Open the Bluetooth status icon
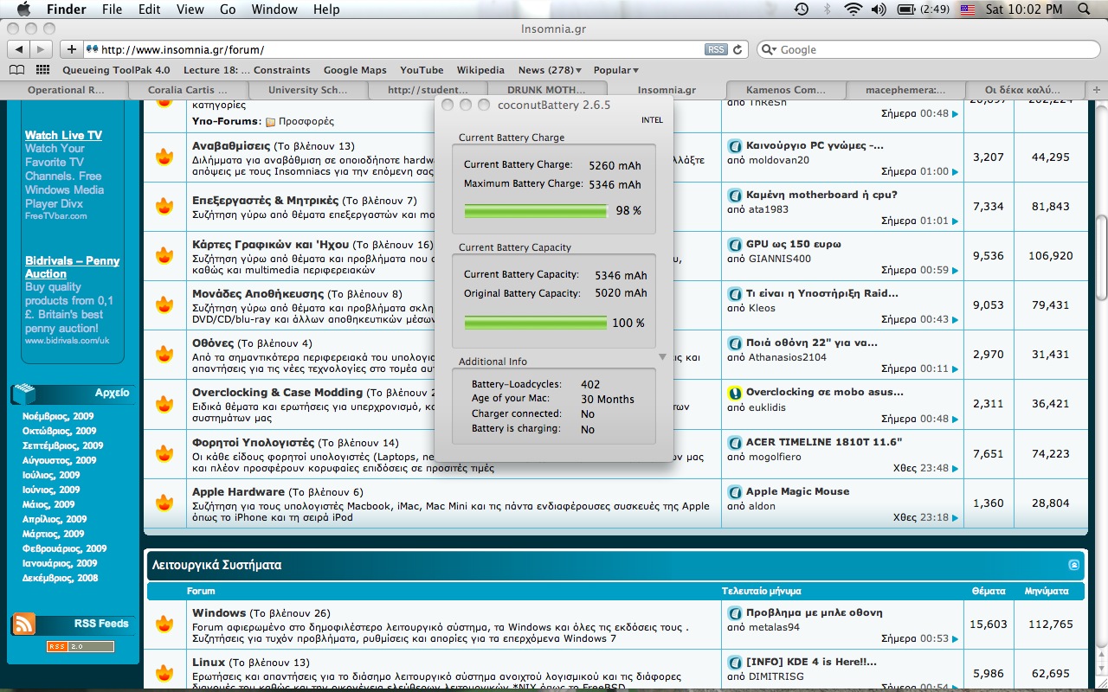The width and height of the screenshot is (1108, 692). [827, 10]
